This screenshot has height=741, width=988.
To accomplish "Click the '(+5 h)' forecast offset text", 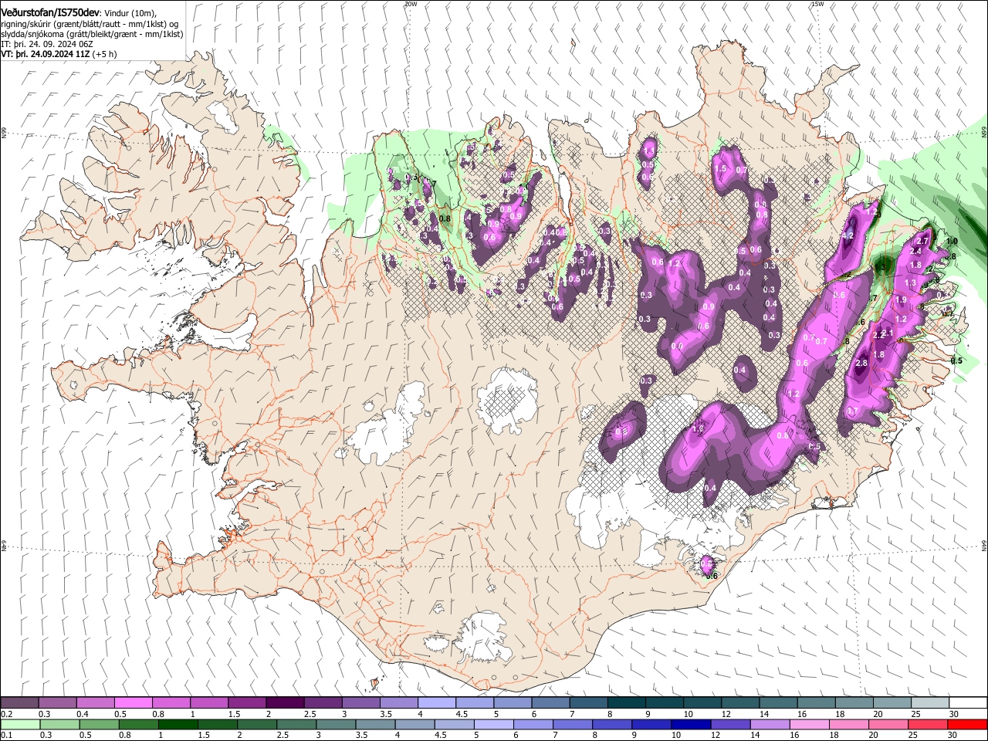I will (105, 54).
